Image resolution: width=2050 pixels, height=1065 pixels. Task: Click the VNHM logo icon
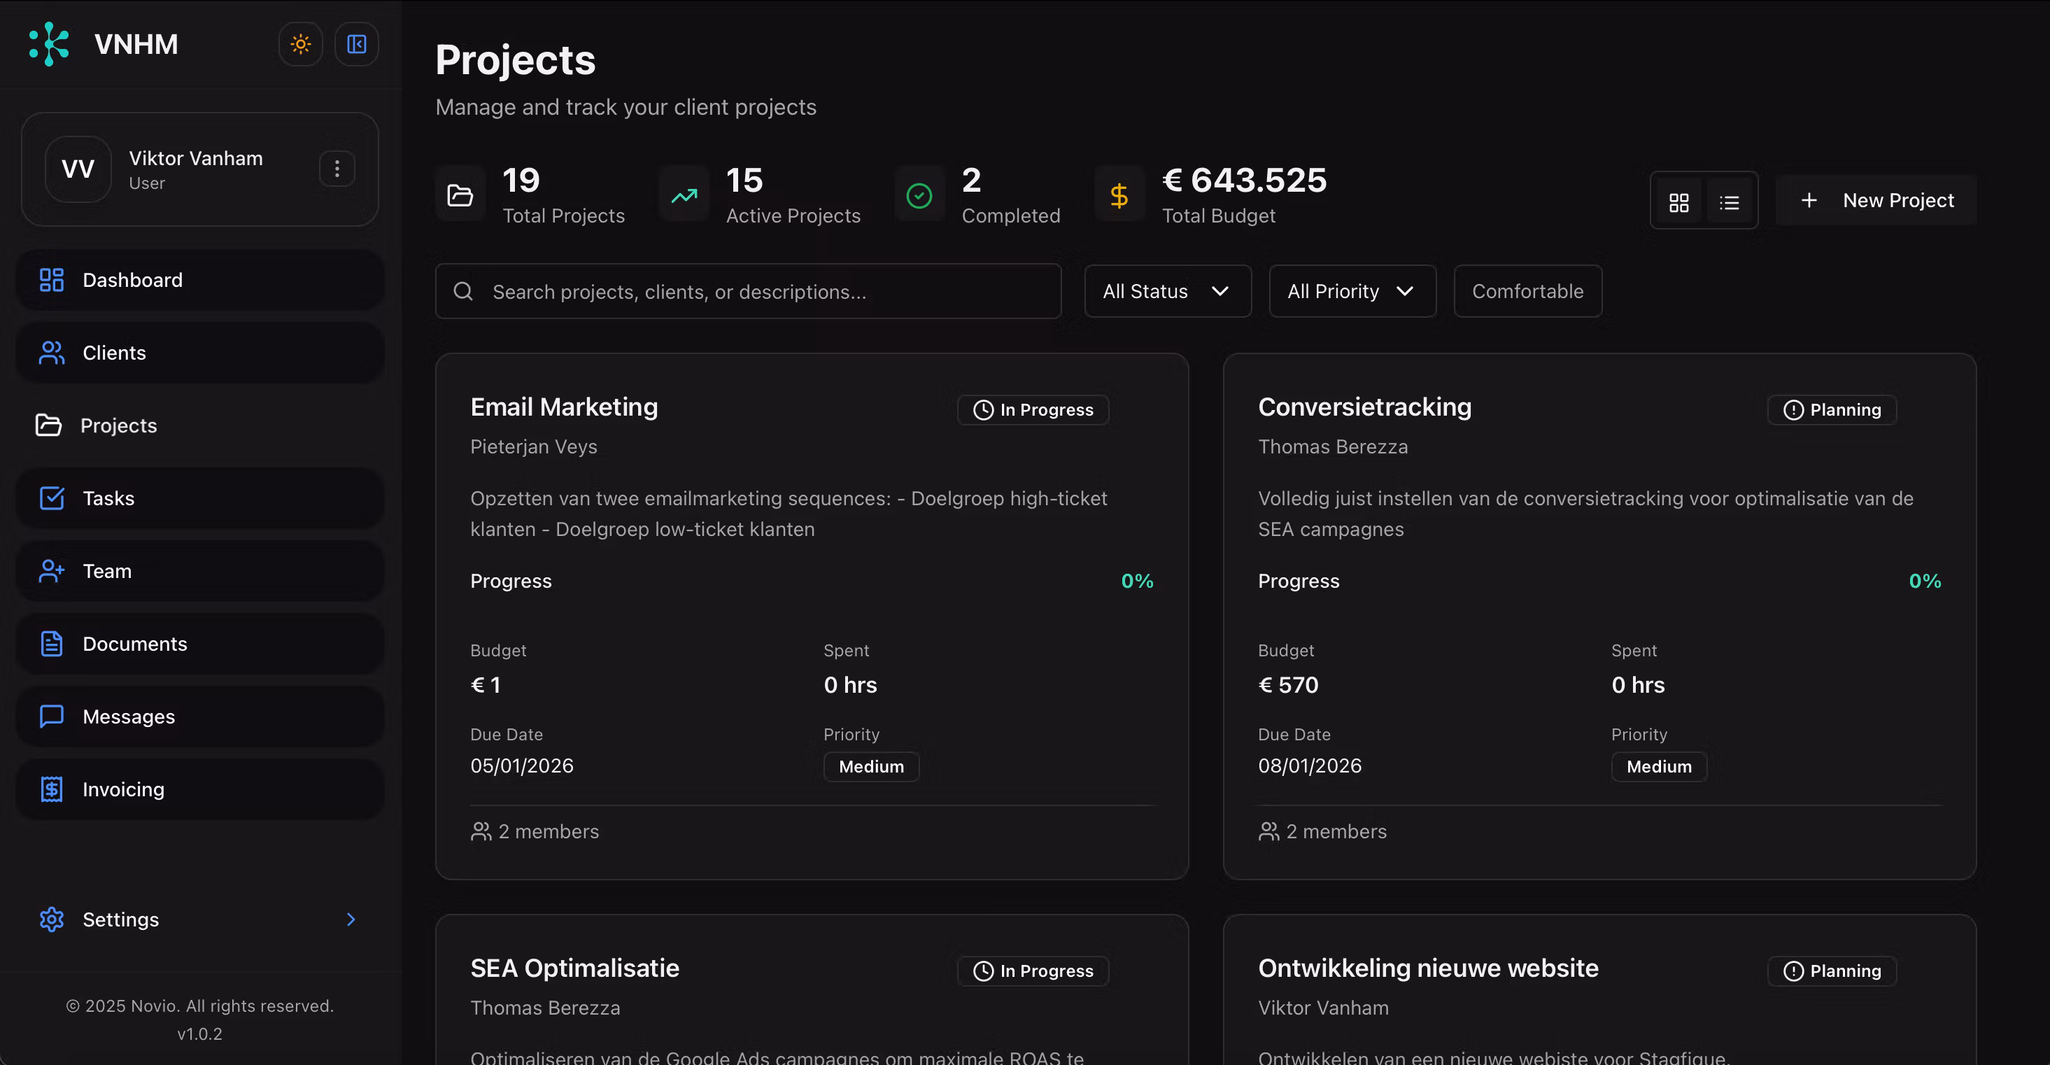(x=48, y=44)
